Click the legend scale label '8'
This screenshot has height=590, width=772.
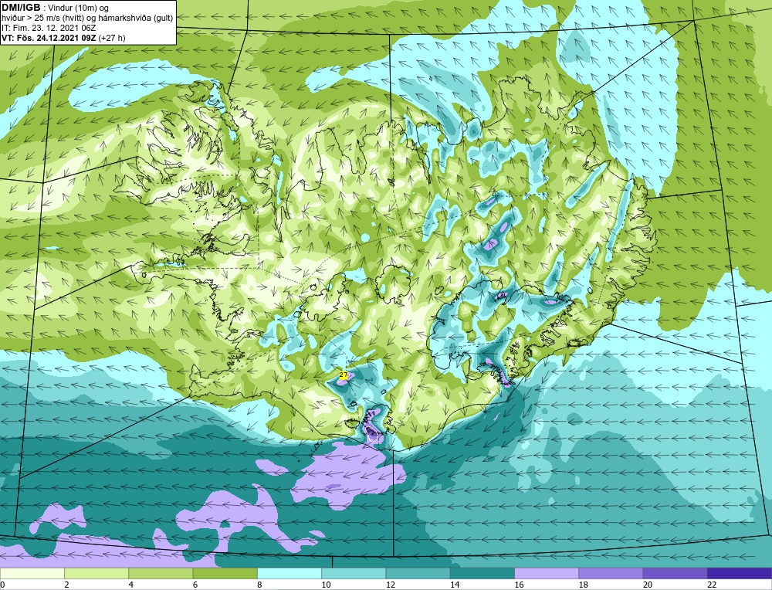pos(259,585)
